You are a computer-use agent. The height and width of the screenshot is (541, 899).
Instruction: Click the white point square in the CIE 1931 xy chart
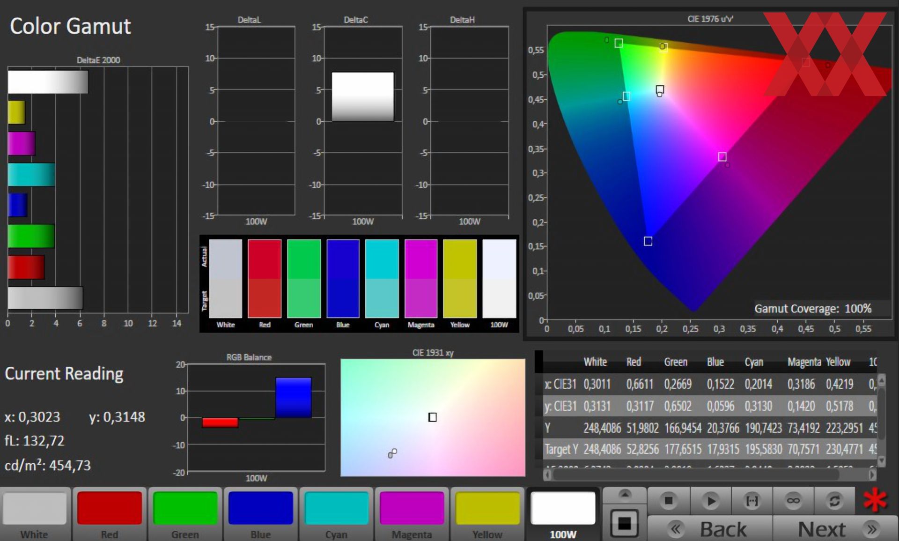pos(433,417)
